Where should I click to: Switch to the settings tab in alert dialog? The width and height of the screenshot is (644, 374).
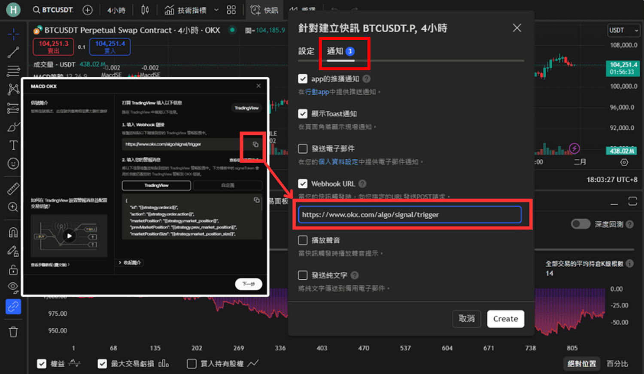coord(307,51)
